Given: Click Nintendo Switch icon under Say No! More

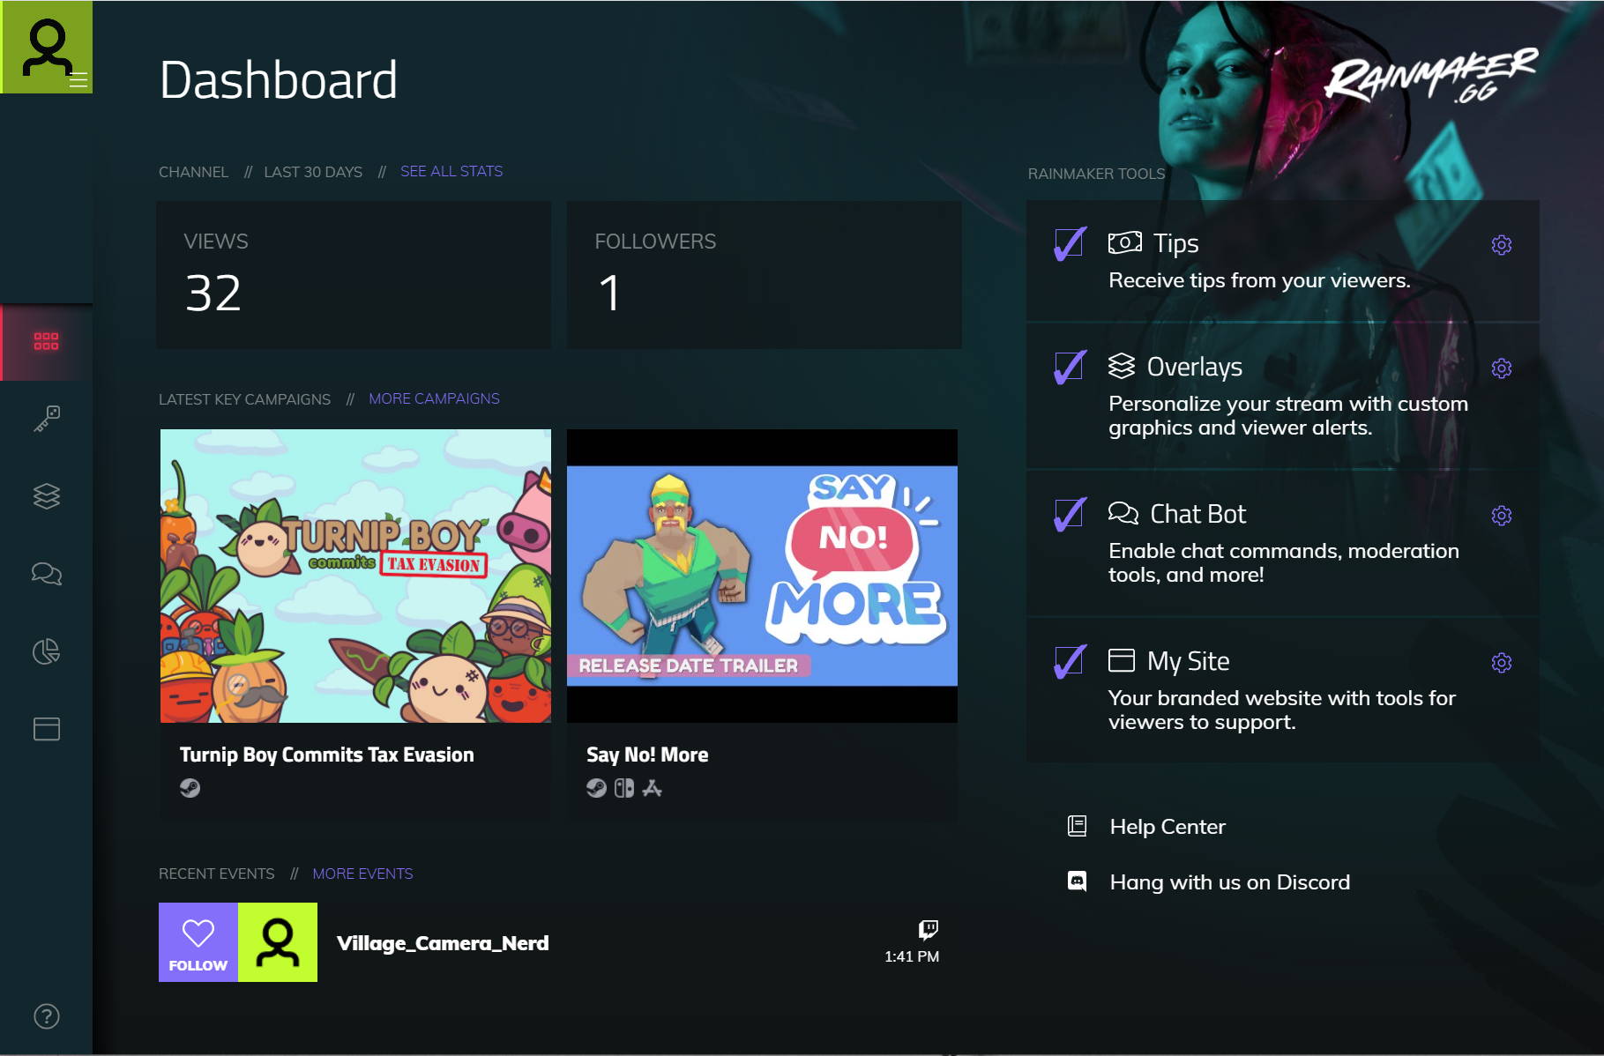Looking at the screenshot, I should [624, 788].
